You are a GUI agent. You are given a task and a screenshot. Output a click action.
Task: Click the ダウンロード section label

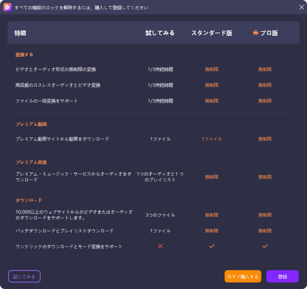pos(29,200)
